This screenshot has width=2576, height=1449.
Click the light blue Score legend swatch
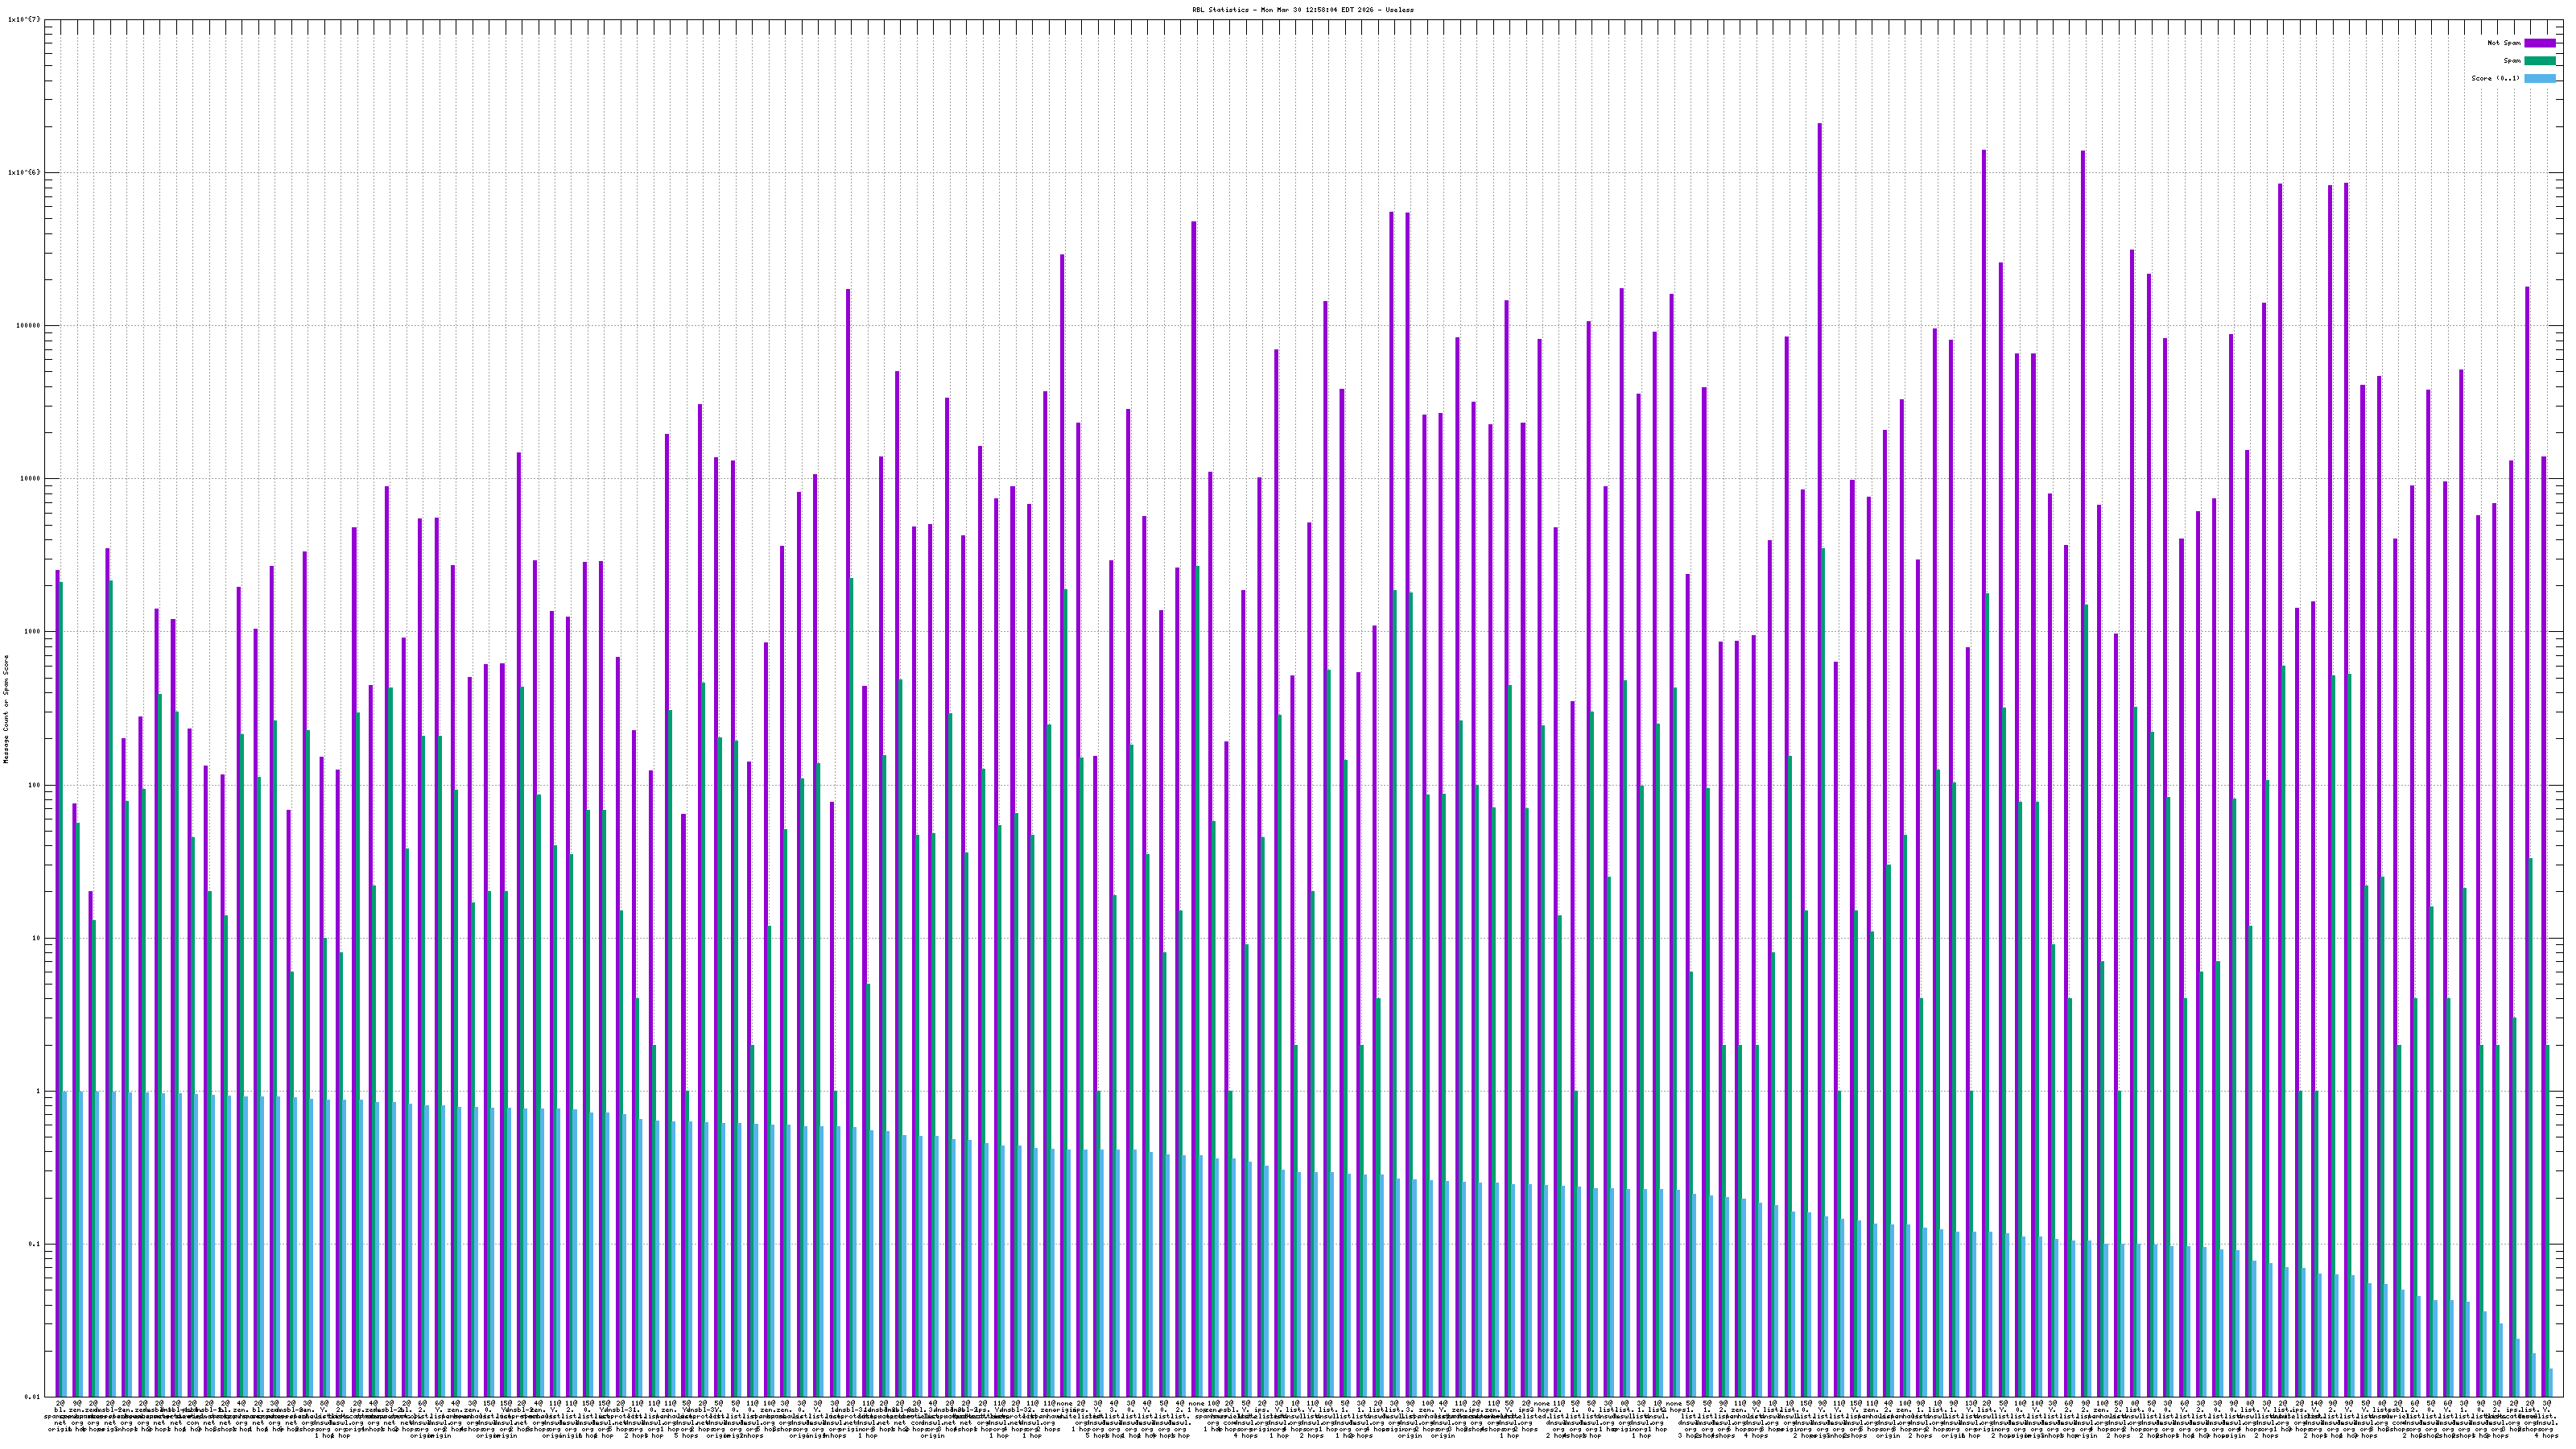[2539, 78]
